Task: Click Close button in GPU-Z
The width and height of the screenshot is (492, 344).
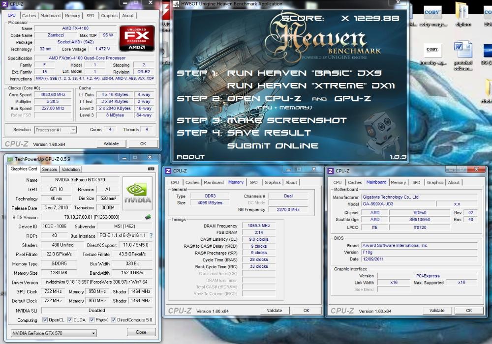Action: (x=141, y=332)
